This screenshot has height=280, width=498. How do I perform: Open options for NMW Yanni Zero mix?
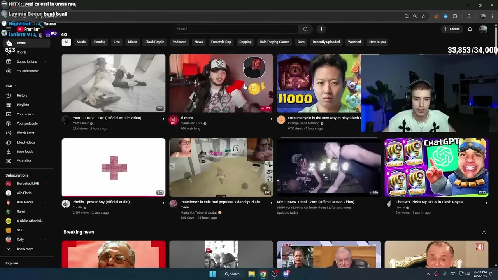[379, 202]
